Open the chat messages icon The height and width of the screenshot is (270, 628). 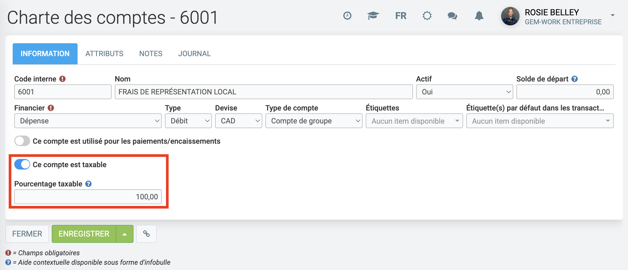pos(452,16)
